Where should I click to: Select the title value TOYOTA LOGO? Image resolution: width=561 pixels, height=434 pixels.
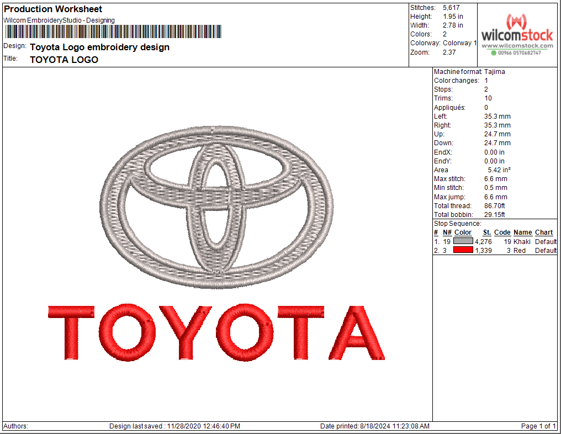point(64,60)
